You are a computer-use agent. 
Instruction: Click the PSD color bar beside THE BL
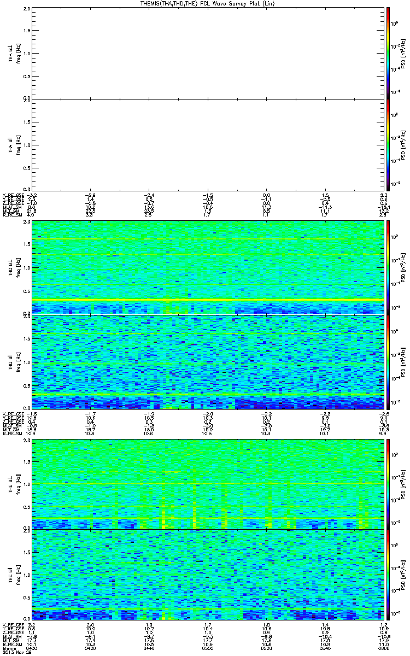388,484
